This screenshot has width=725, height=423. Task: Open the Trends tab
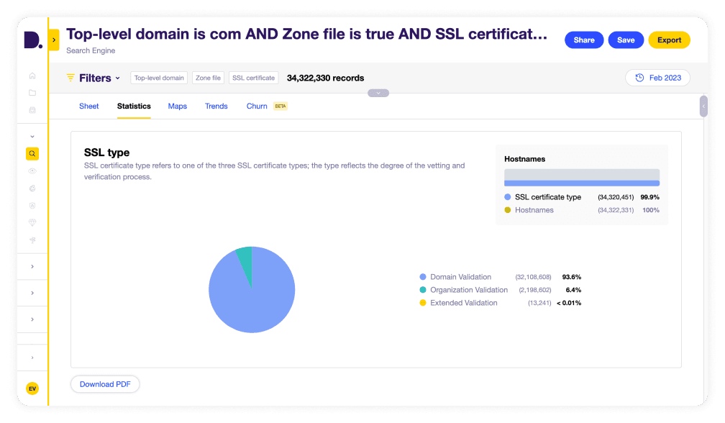point(216,106)
